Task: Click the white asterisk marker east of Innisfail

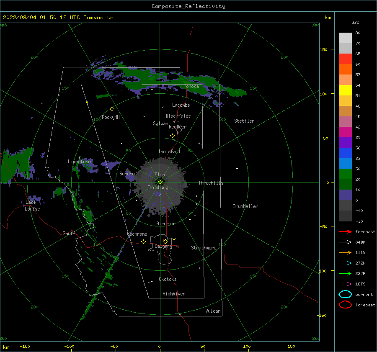Action: pyautogui.click(x=199, y=144)
